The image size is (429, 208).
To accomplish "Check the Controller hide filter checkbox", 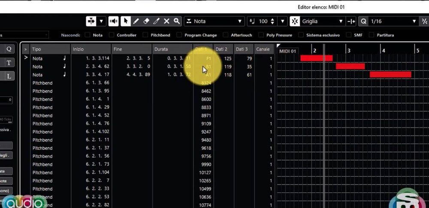I will 112,35.
